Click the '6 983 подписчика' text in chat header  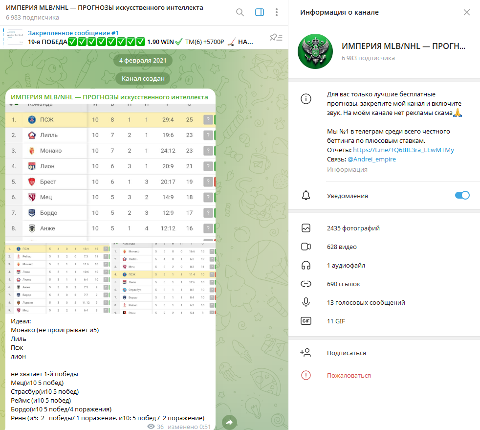coord(32,18)
